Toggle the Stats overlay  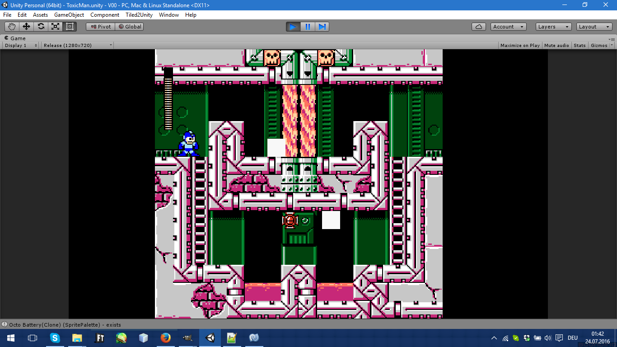580,45
